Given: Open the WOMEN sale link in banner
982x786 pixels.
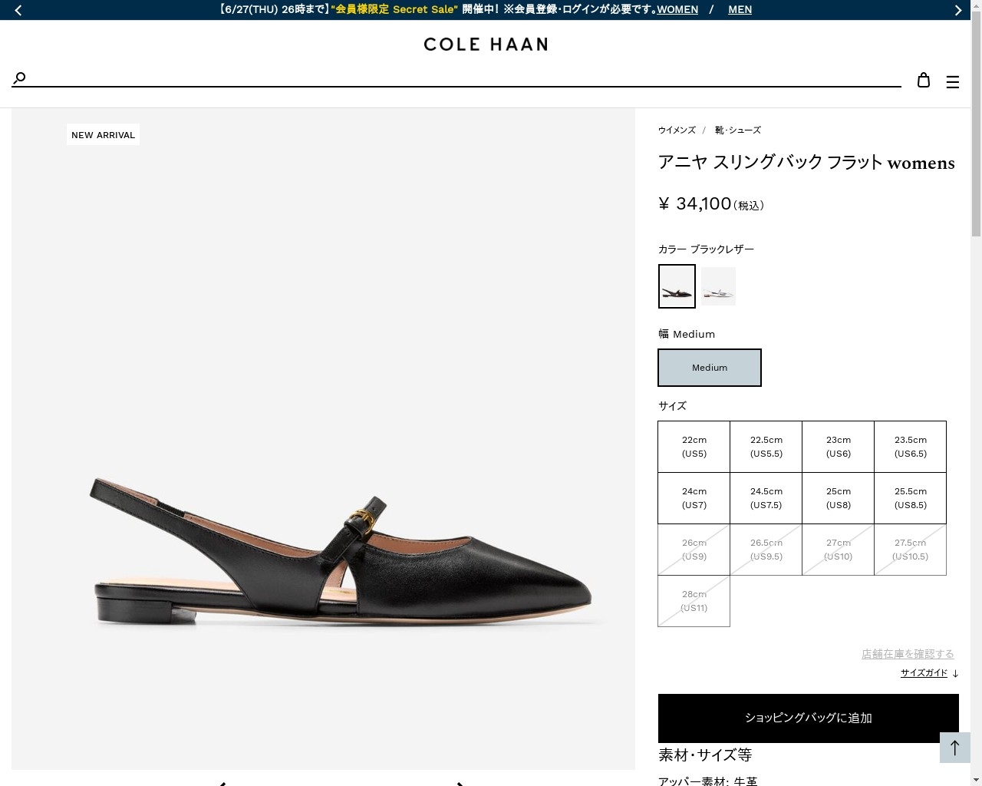Looking at the screenshot, I should (677, 9).
